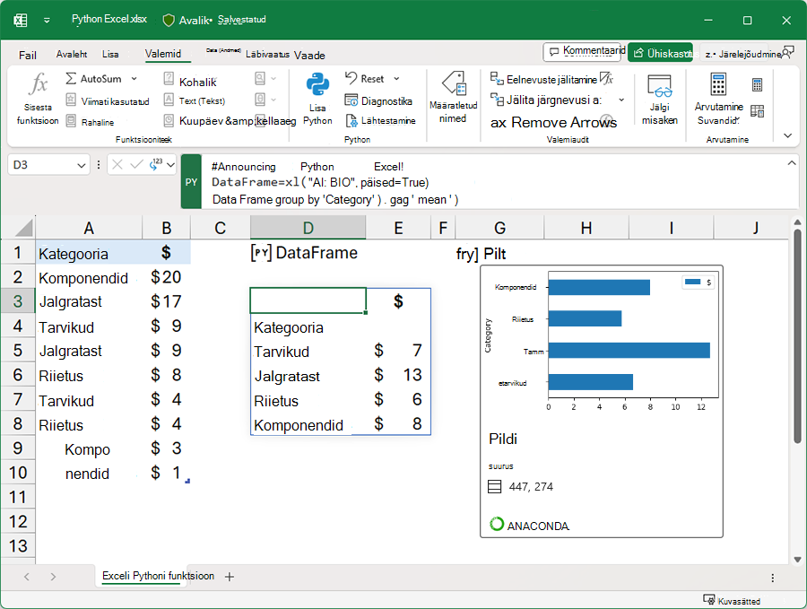
Task: Confirm formula with checkmark icon
Action: pyautogui.click(x=136, y=165)
